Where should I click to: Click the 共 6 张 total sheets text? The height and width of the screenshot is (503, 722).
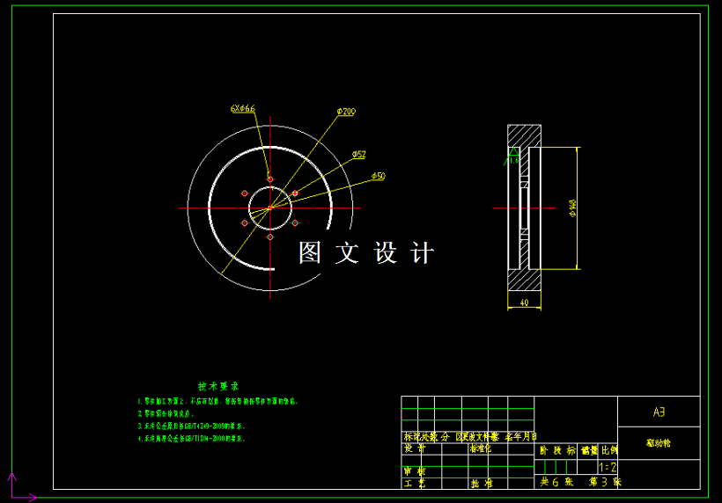point(556,482)
